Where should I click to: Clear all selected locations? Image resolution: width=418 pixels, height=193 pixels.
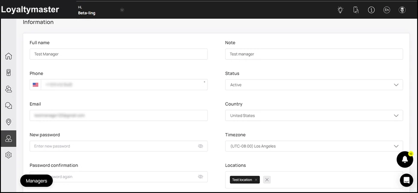pos(267,180)
